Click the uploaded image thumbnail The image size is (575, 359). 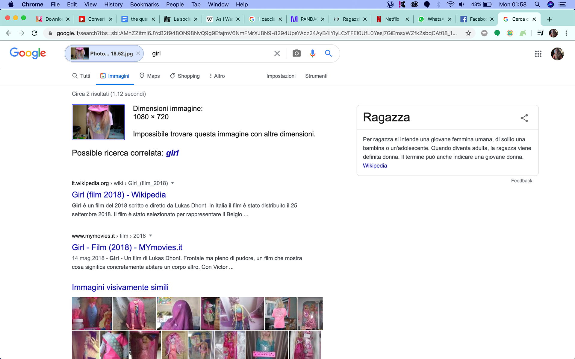pyautogui.click(x=98, y=122)
